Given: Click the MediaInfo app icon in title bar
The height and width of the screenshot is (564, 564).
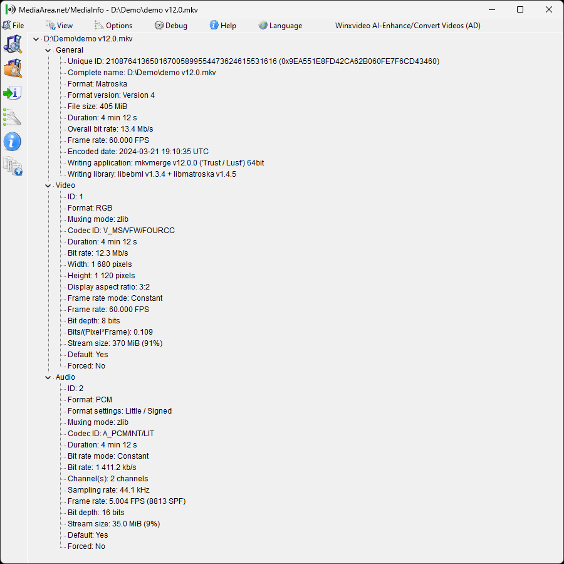Looking at the screenshot, I should (10, 9).
